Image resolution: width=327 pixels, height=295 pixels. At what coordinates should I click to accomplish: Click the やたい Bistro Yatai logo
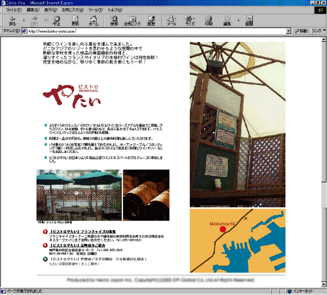(71, 96)
